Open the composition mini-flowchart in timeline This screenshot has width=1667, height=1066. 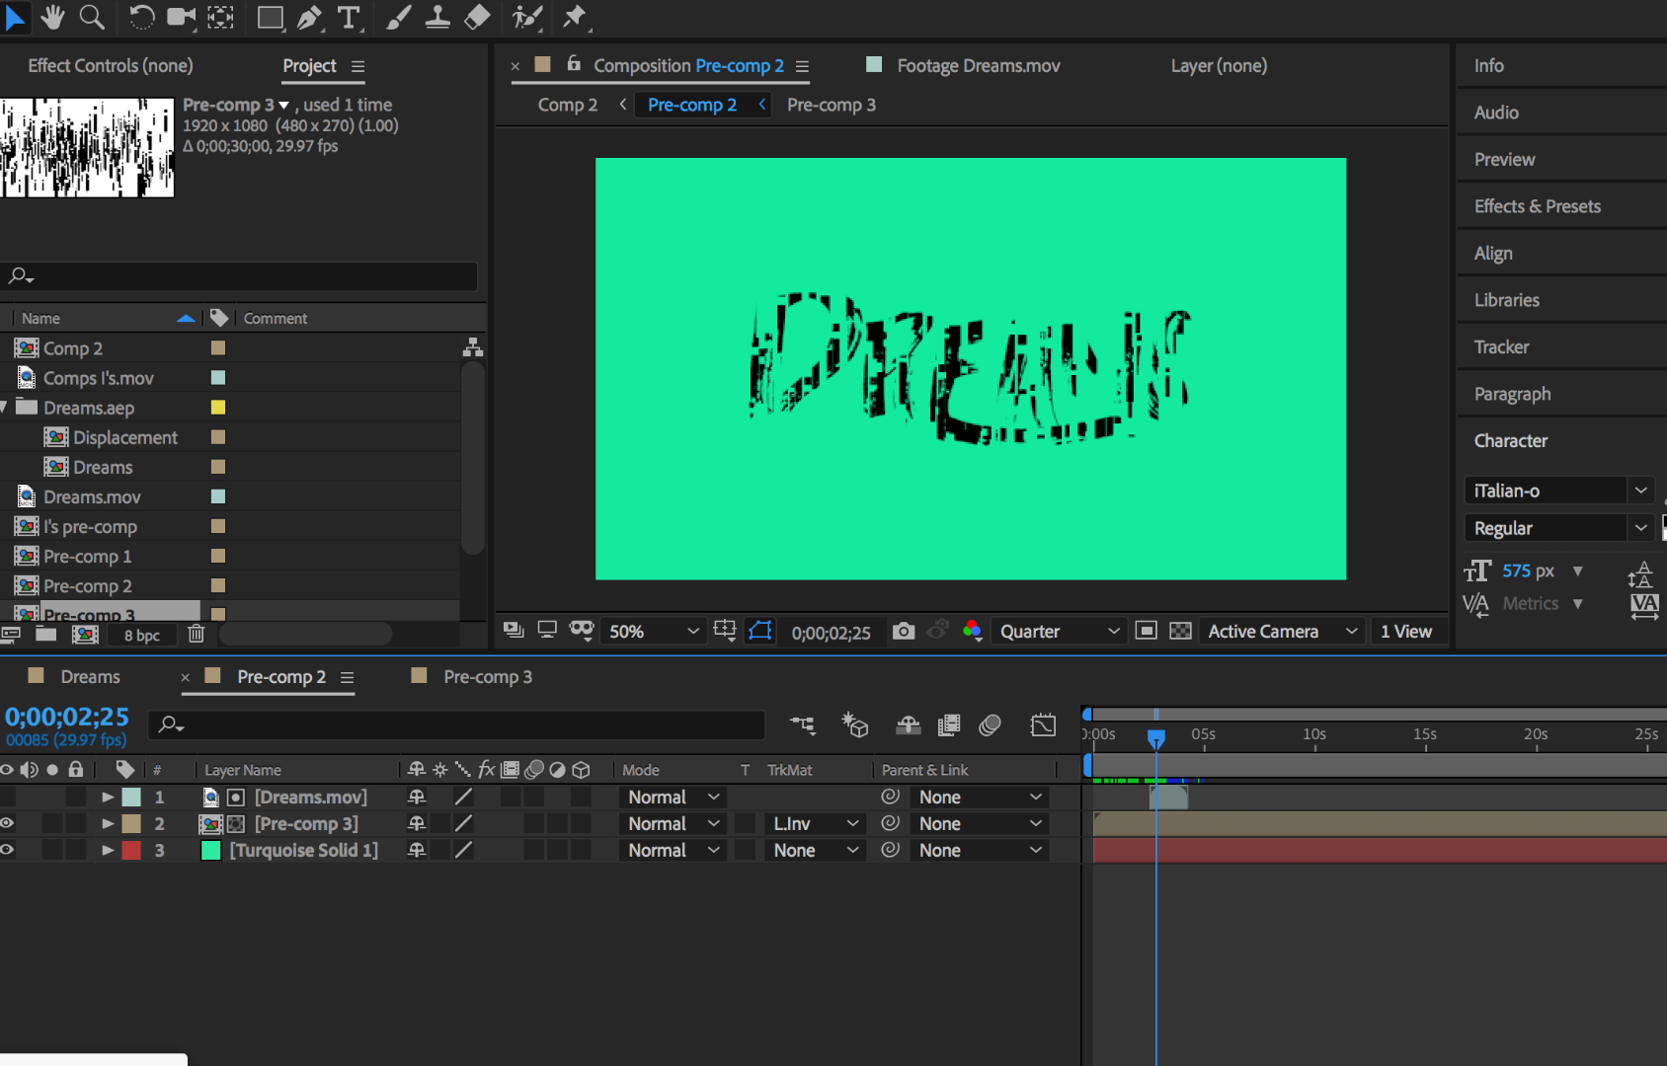[x=803, y=725]
